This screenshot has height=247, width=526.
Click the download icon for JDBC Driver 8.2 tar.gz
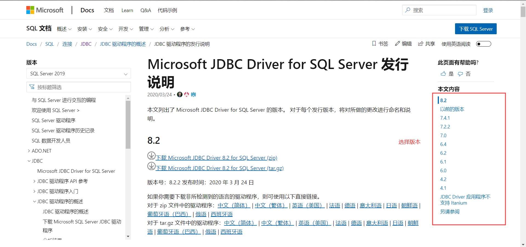tap(151, 166)
